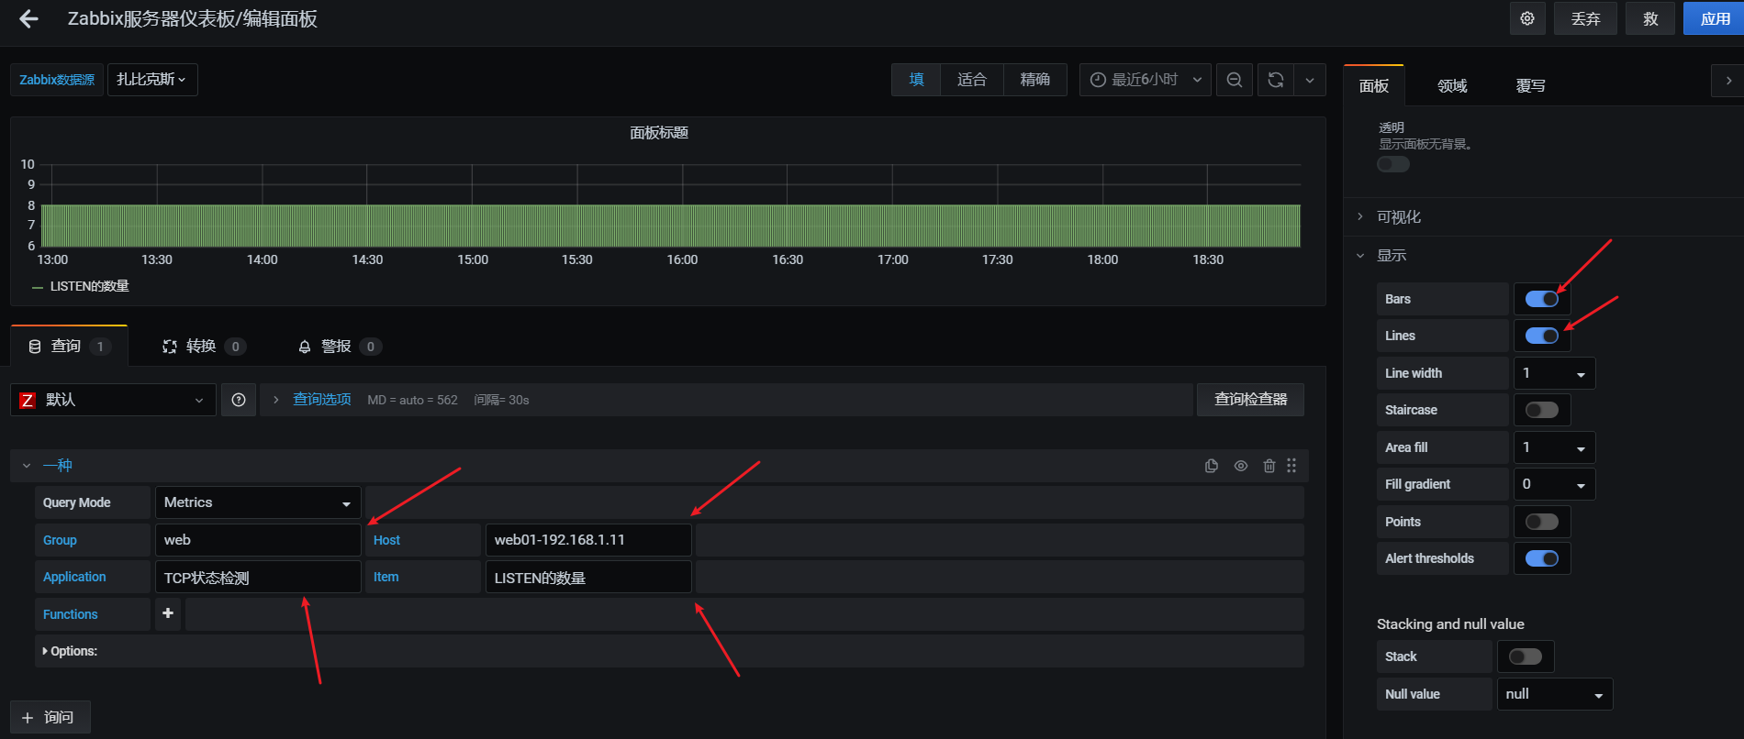Switch to the 转换 tab

[202, 347]
